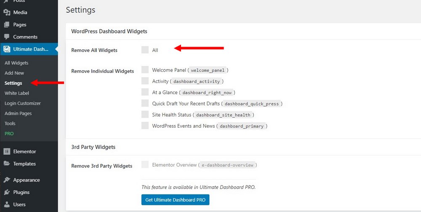The height and width of the screenshot is (212, 421).
Task: Select Settings submenu item
Action: click(x=13, y=83)
